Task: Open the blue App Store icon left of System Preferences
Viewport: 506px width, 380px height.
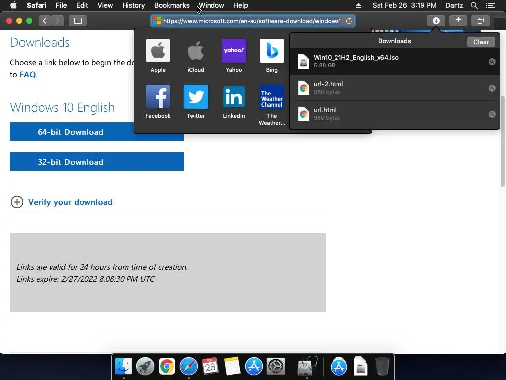Action: pyautogui.click(x=253, y=366)
